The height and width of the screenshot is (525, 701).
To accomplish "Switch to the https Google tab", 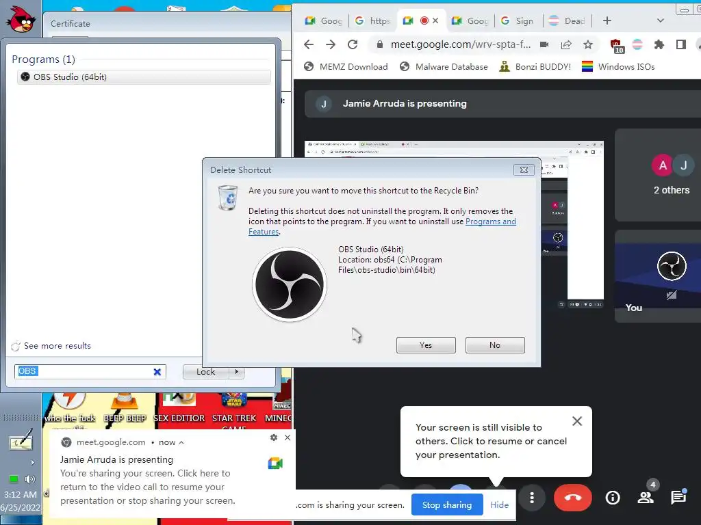I will (x=372, y=21).
